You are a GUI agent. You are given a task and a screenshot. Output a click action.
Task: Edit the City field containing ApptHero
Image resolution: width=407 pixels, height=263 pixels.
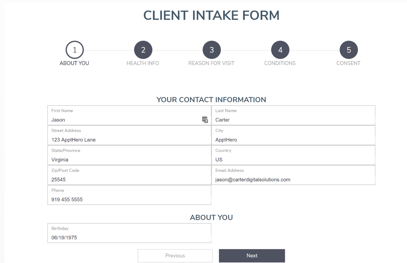click(293, 135)
